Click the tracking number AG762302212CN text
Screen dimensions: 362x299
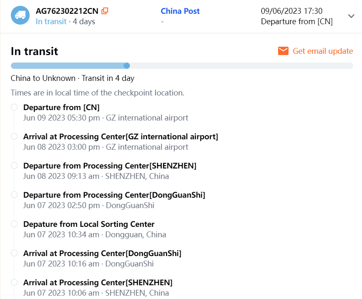[67, 11]
